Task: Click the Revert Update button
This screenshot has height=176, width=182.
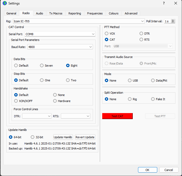Action: (x=85, y=137)
